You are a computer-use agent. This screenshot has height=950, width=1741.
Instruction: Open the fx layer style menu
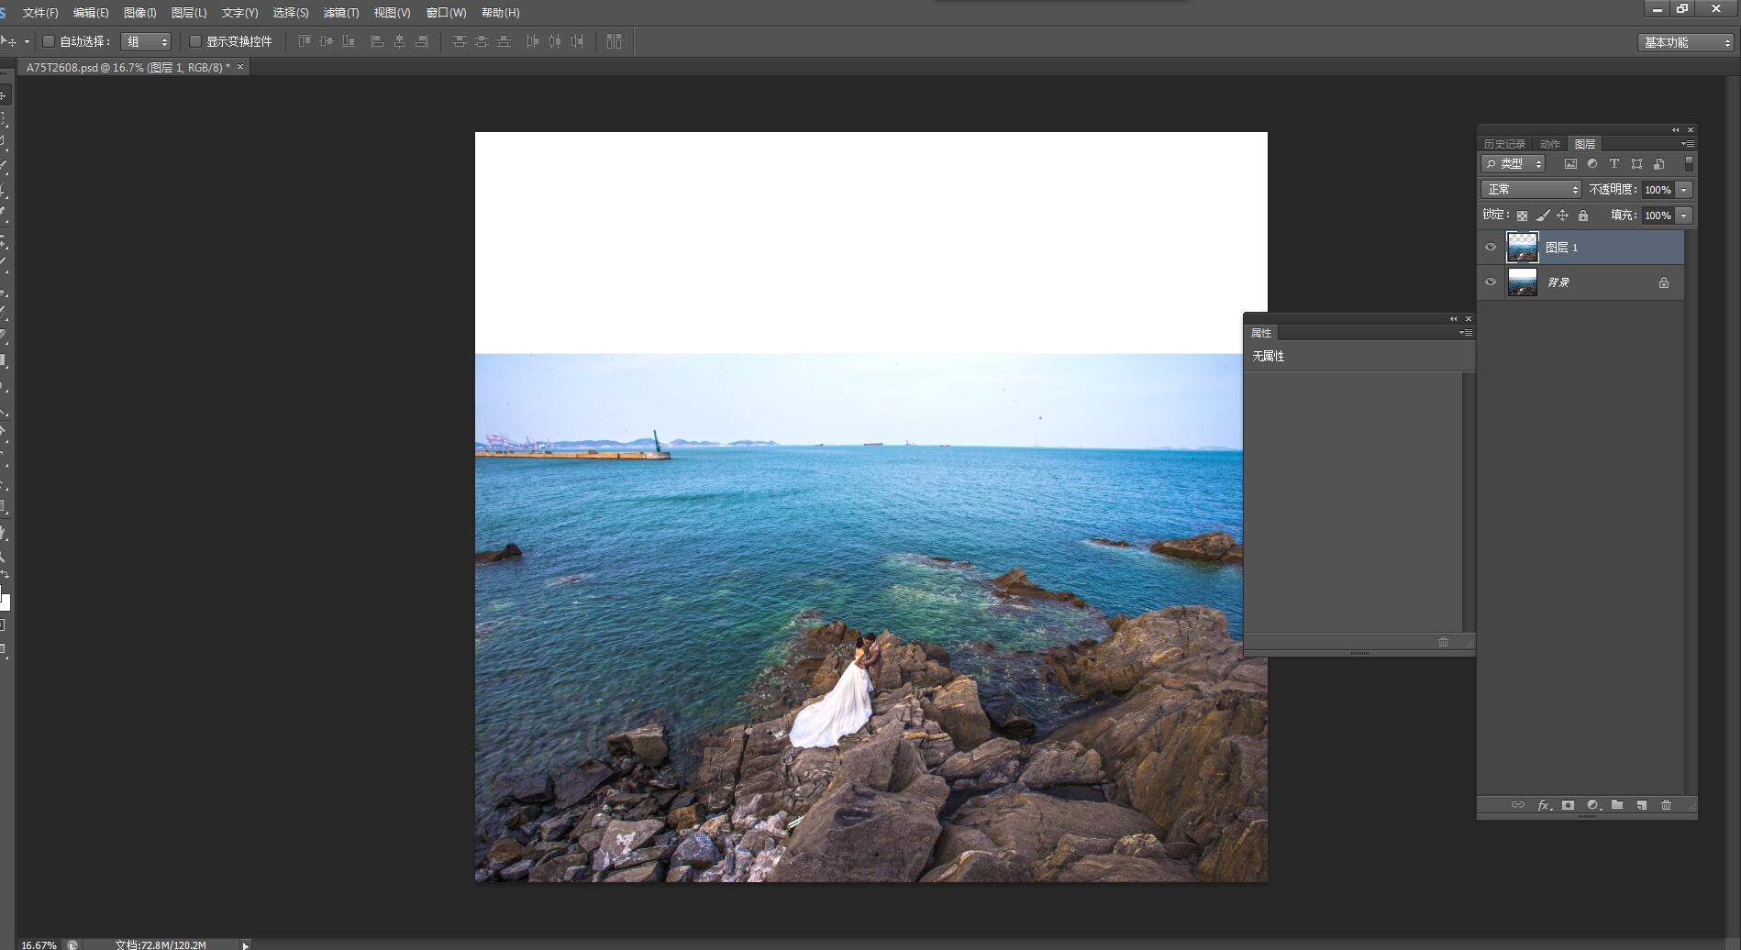[x=1544, y=805]
